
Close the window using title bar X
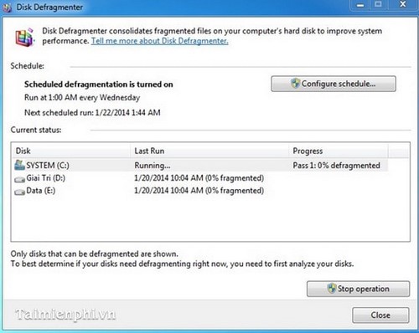402,4
